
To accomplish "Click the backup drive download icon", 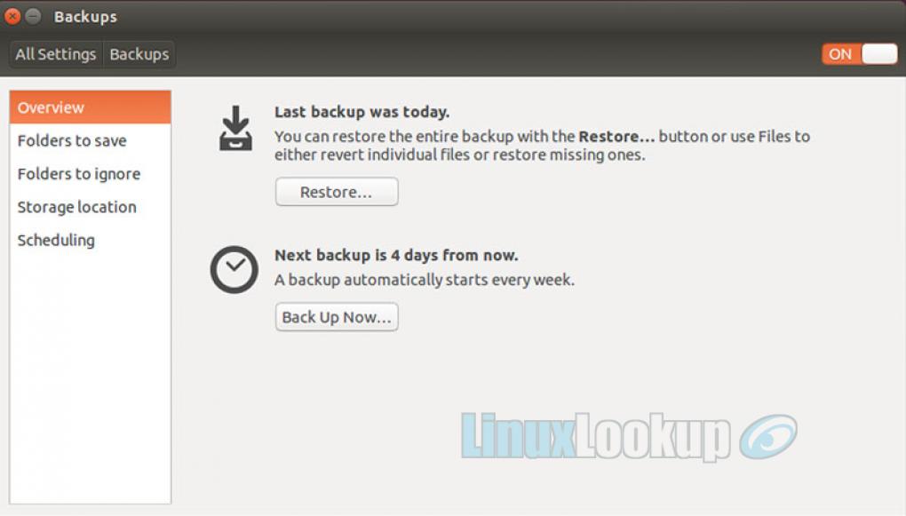I will click(235, 128).
